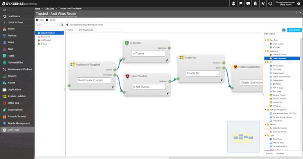Click the Name input field

pos(100,30)
